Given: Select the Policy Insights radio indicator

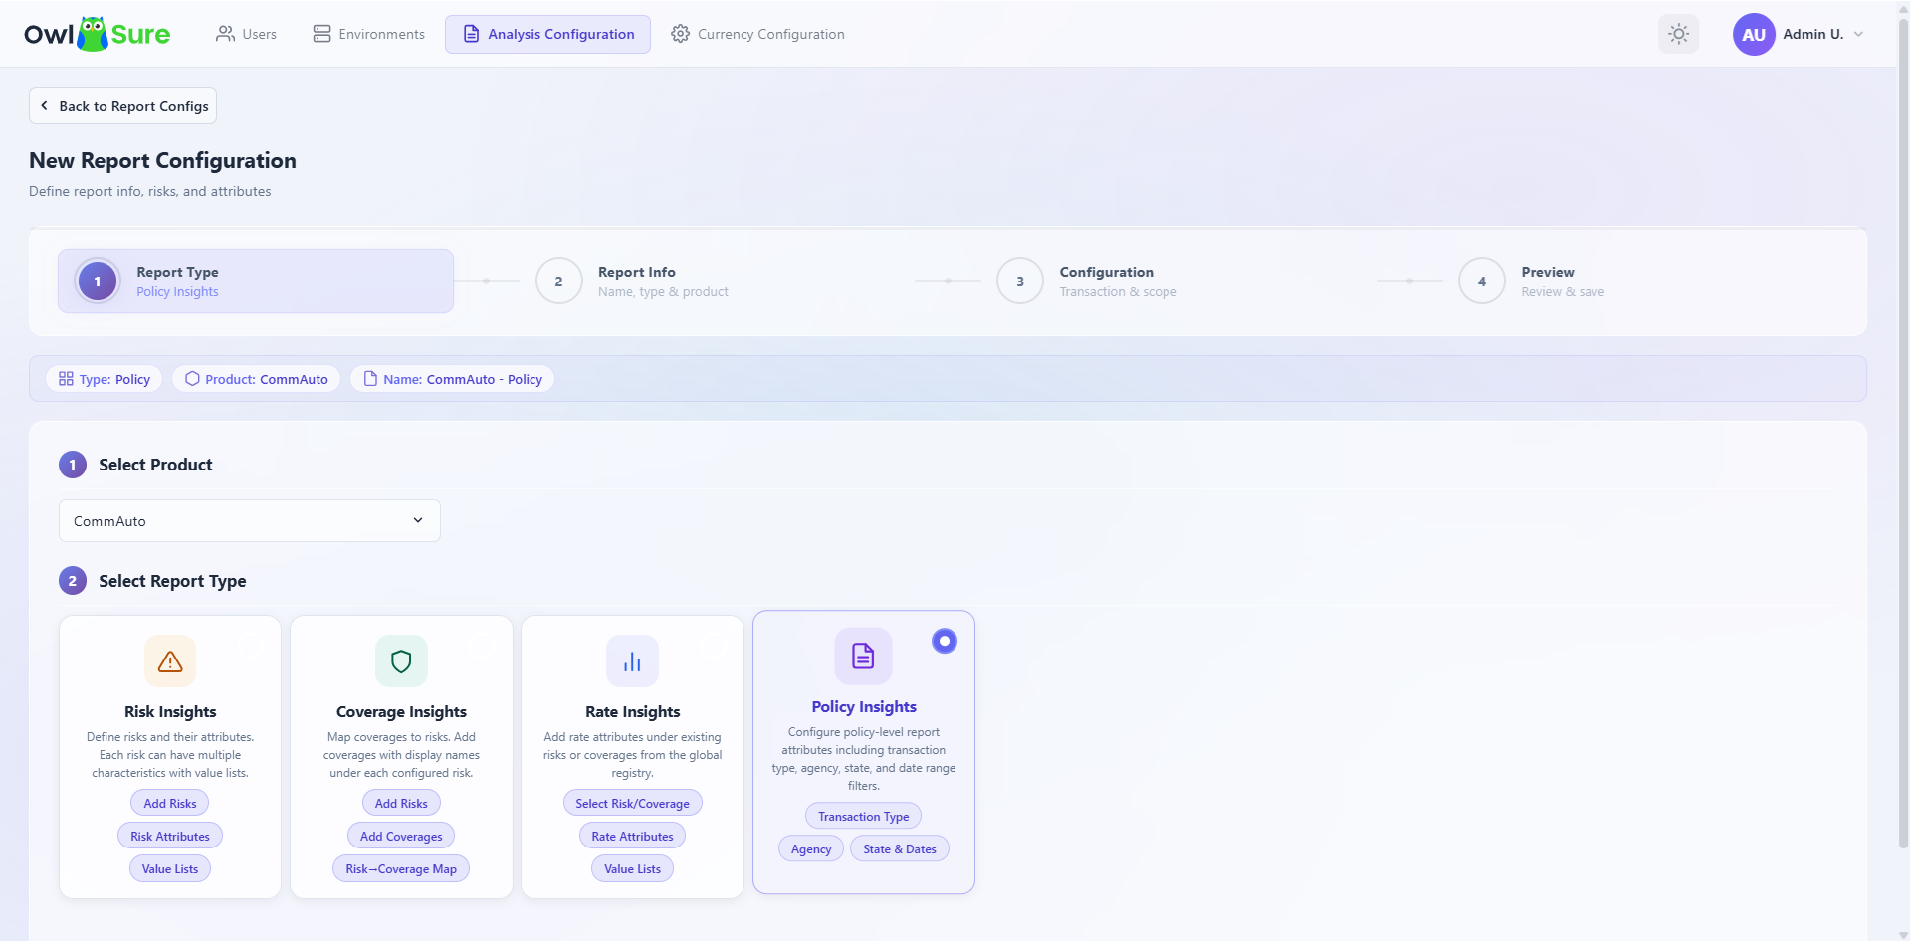Looking at the screenshot, I should (944, 641).
